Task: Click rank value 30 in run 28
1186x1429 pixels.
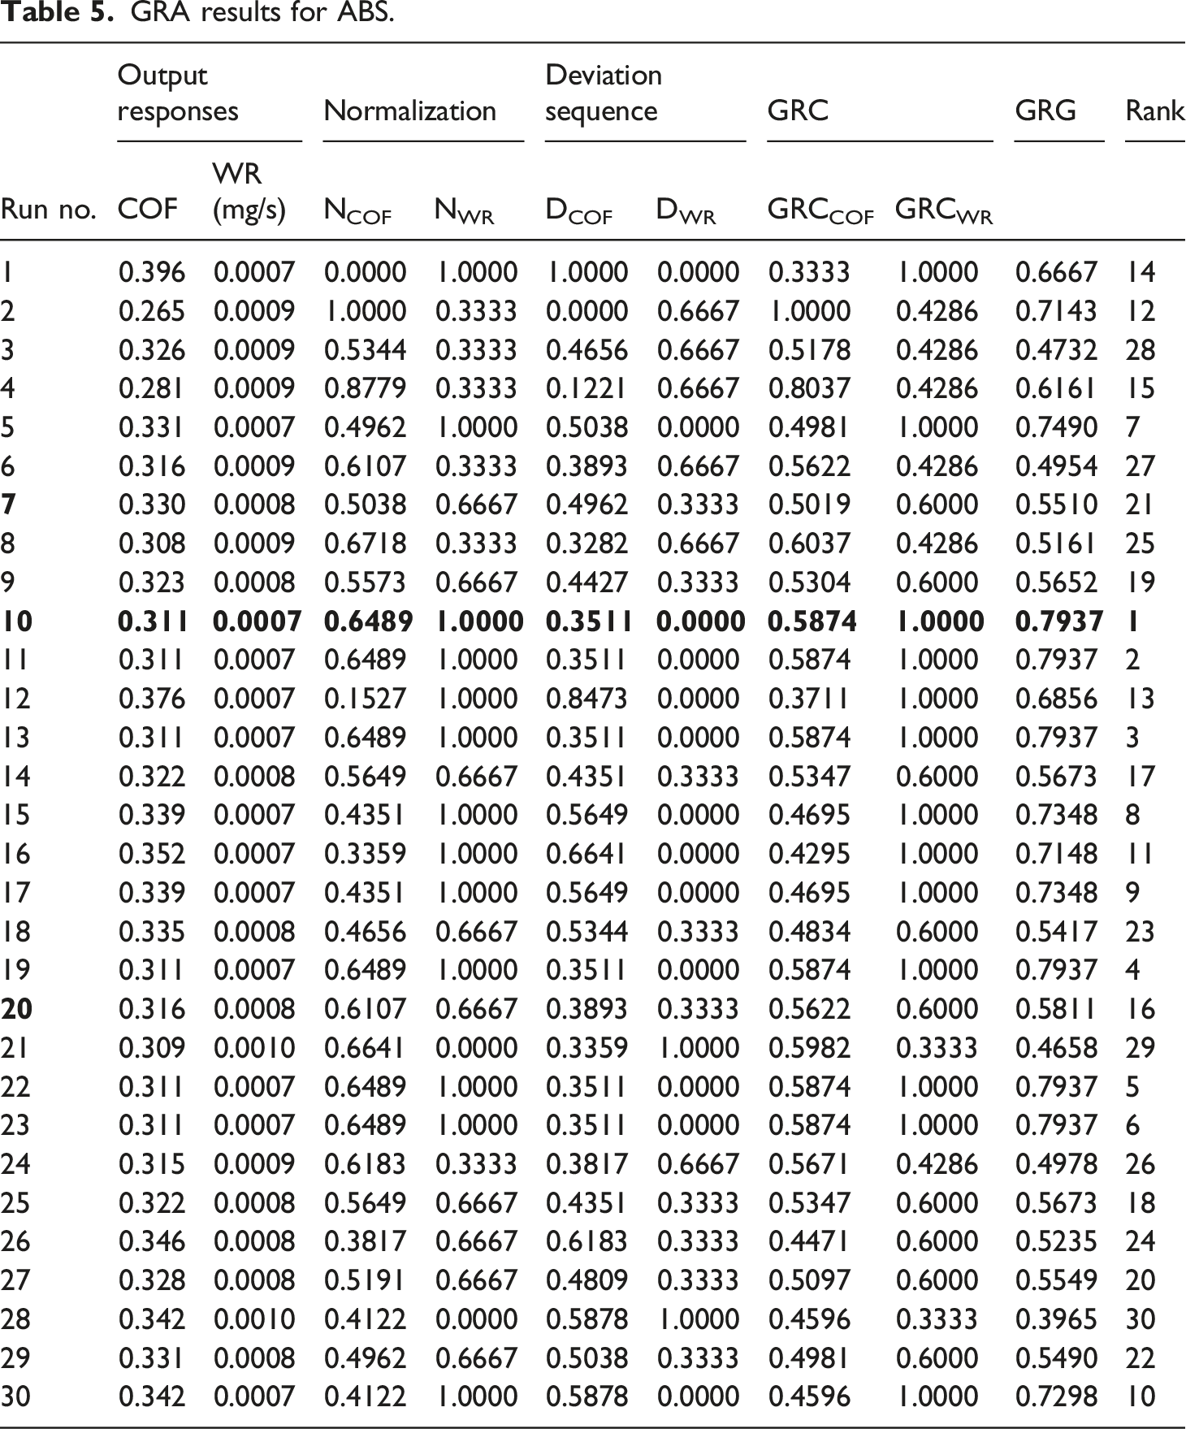Action: 1140,1319
